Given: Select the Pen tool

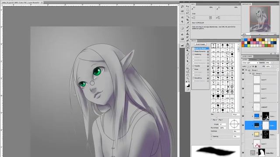Looking at the screenshot, I should (x=188, y=54).
